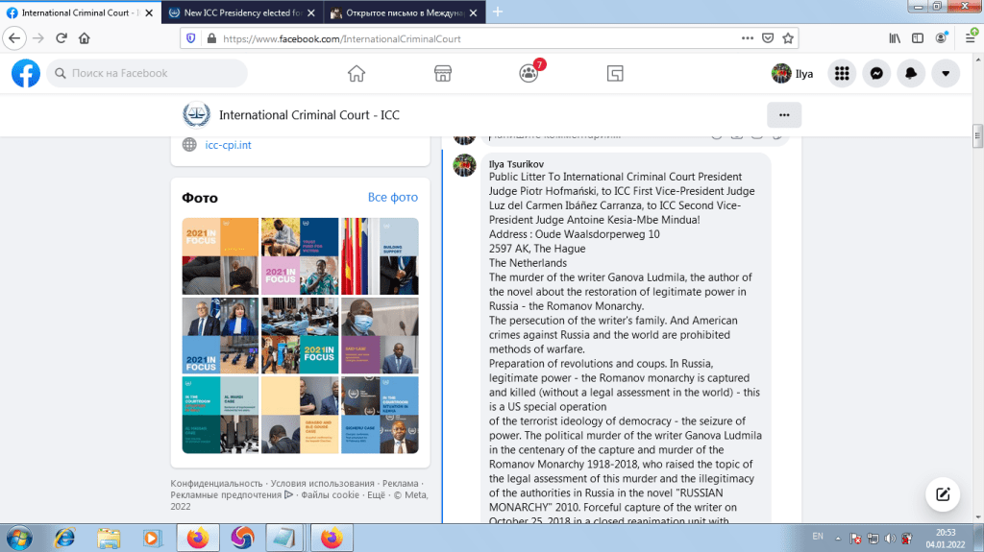Open Ilya Tsurikov's comment avatar
The image size is (984, 552).
click(x=464, y=165)
